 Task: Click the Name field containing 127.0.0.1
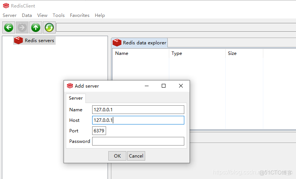tap(138, 109)
